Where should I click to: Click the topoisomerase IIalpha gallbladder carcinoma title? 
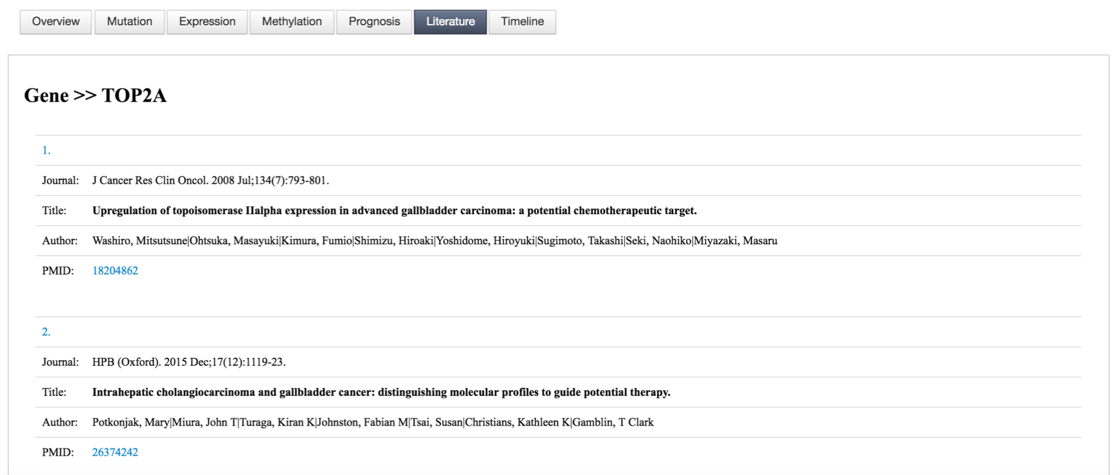pyautogui.click(x=394, y=211)
